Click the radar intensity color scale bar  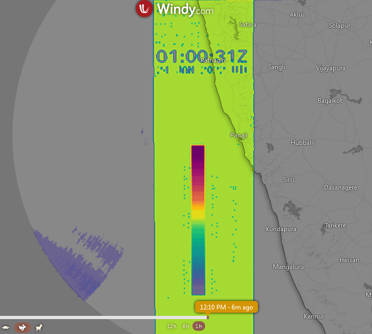[198, 220]
